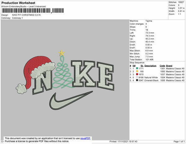This screenshot has height=144, width=186.
Task: Click the Natural White thread swatch
Action: tap(137, 77)
